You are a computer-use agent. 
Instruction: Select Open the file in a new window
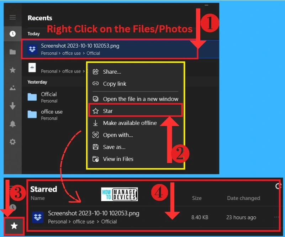point(136,99)
